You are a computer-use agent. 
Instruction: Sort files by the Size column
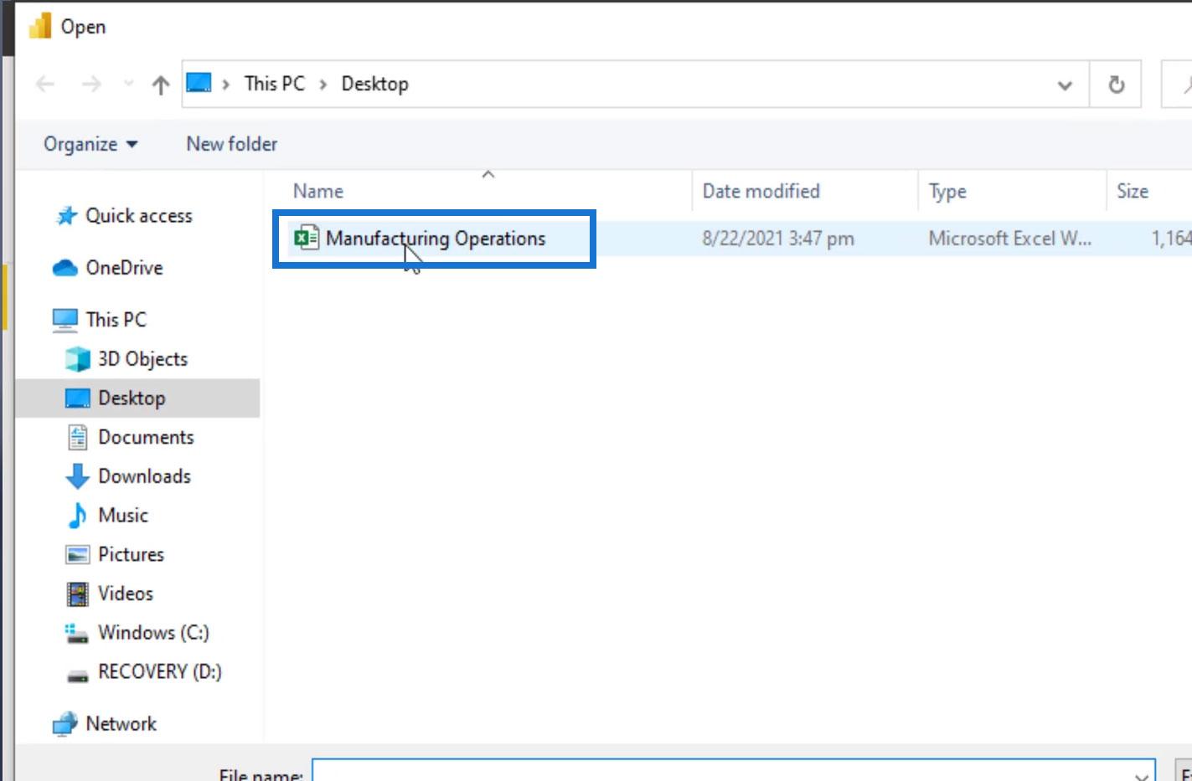pyautogui.click(x=1133, y=191)
